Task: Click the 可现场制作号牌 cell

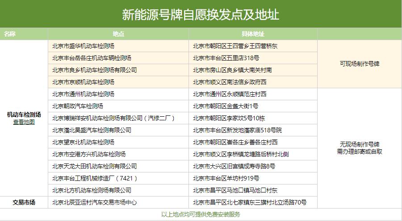Action: pos(360,64)
